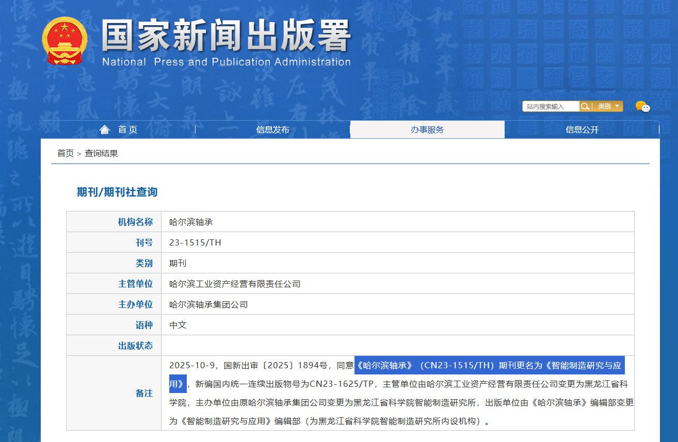Click the empty 出版状态 value cell
678x442 pixels.
coord(397,346)
